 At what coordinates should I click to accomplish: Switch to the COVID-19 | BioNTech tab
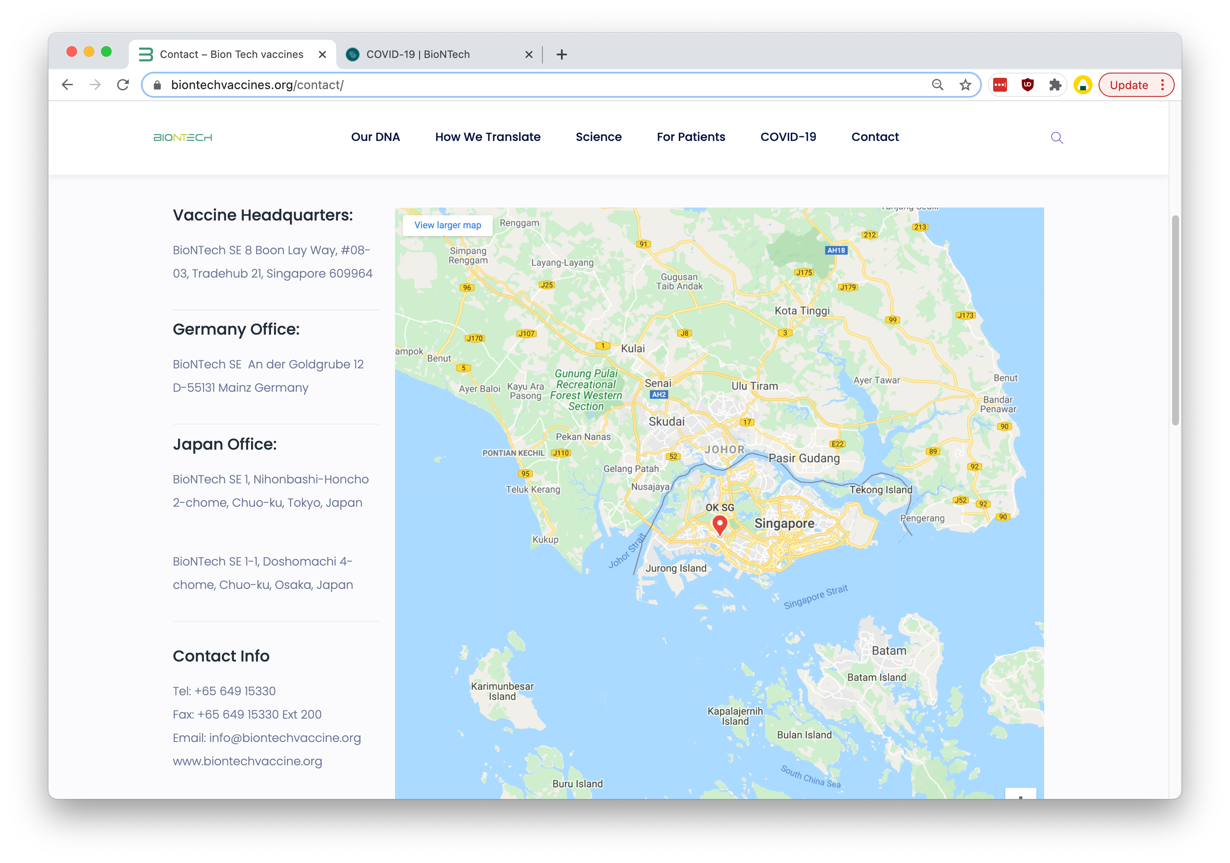point(439,54)
